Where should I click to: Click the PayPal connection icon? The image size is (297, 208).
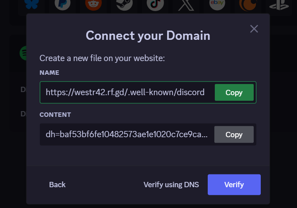click(x=62, y=4)
